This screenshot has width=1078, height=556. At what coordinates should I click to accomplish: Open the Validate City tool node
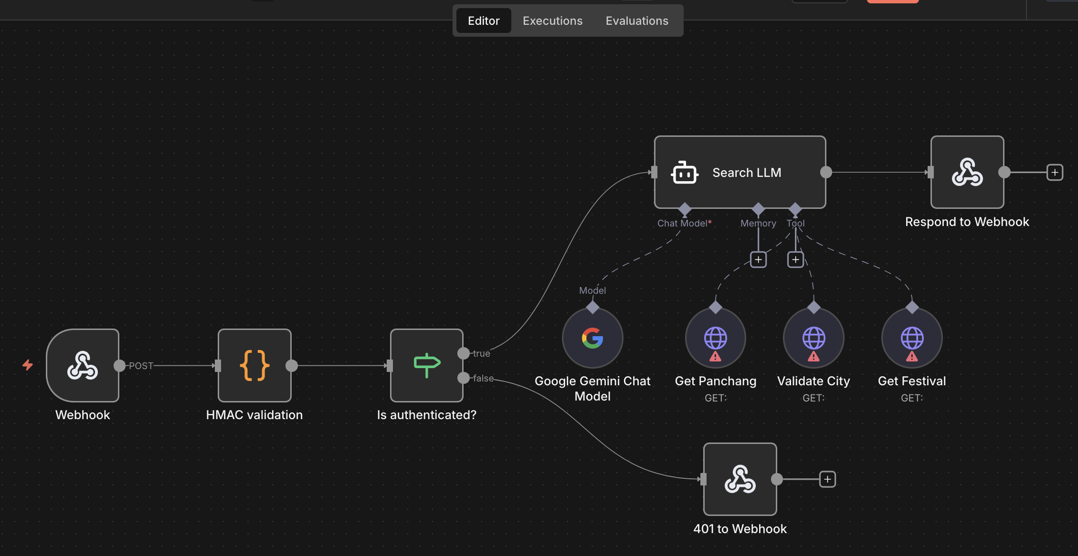[814, 338]
